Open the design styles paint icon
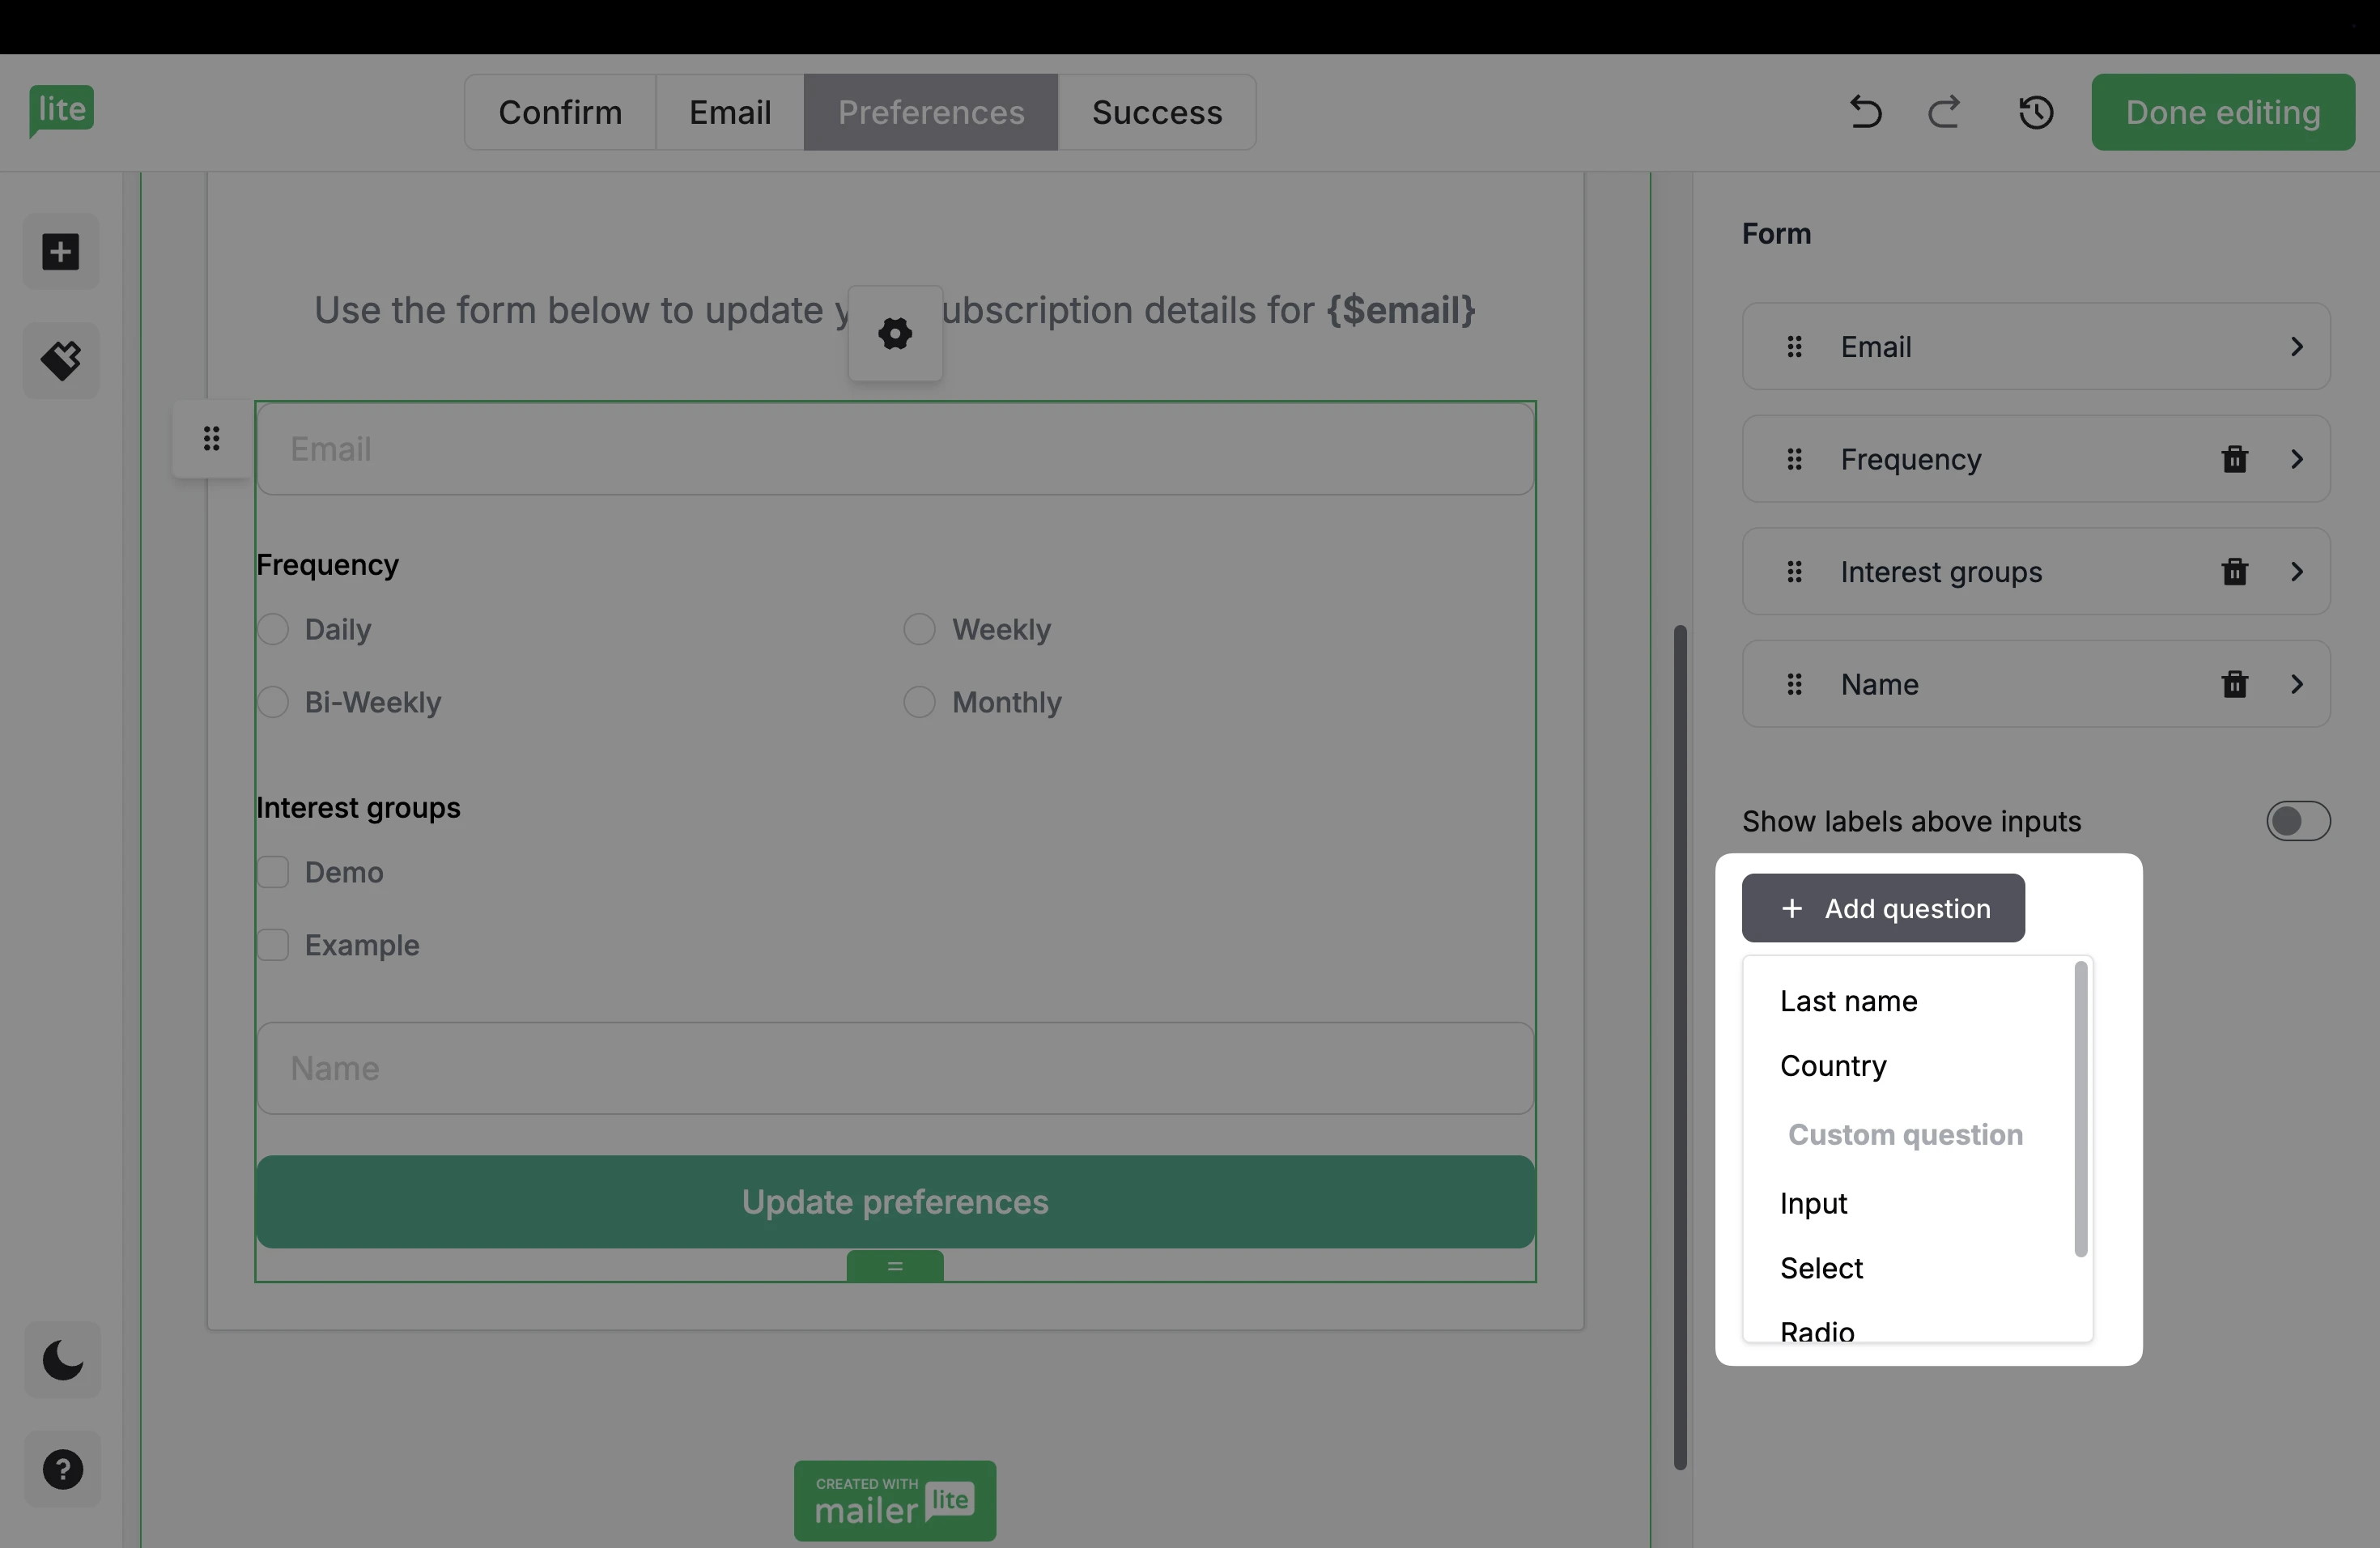 pyautogui.click(x=61, y=360)
